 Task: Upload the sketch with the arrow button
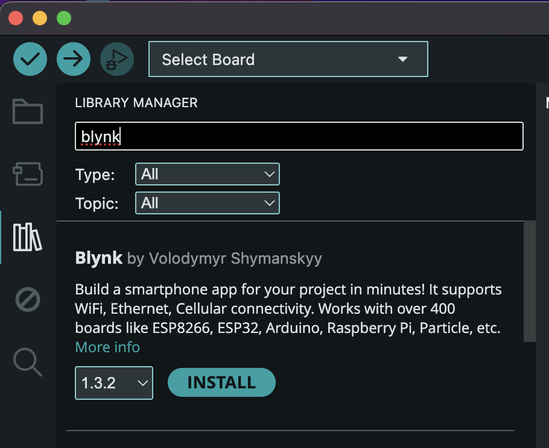pos(74,59)
